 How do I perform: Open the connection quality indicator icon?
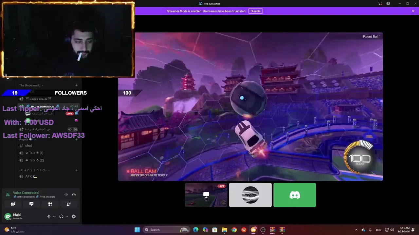click(x=8, y=195)
